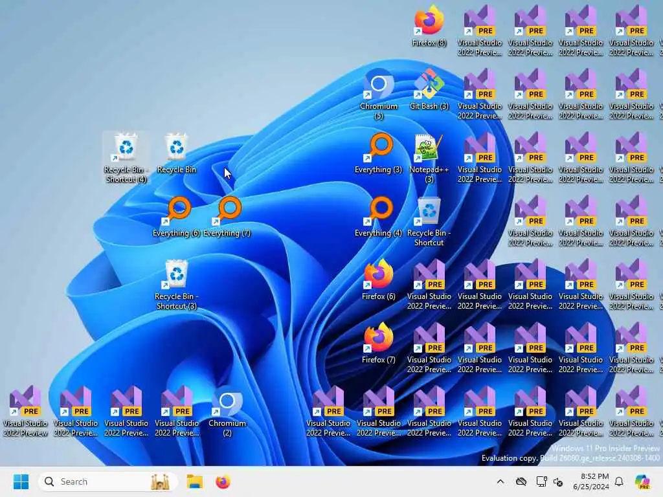Select the Notepad++ (3) desktop icon
This screenshot has width=663, height=497.
[429, 157]
